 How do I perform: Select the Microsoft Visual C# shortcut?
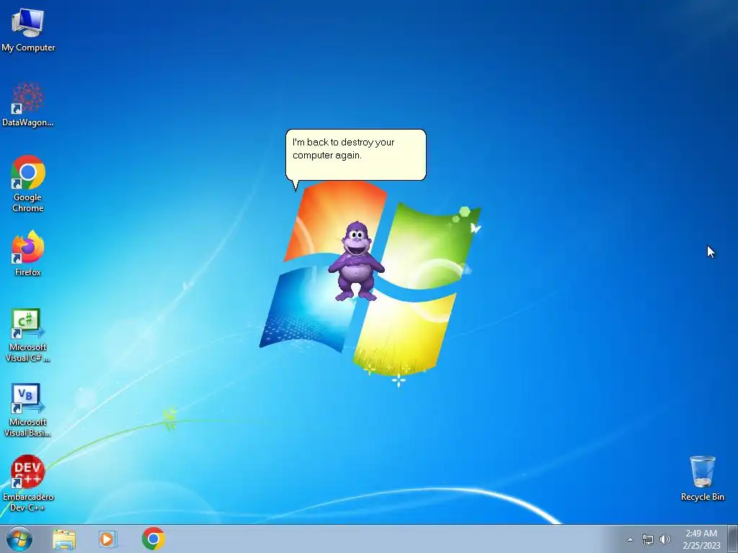pos(28,335)
